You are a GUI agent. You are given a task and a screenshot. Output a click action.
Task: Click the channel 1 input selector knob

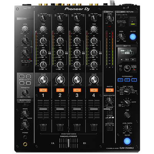[x=43, y=18]
